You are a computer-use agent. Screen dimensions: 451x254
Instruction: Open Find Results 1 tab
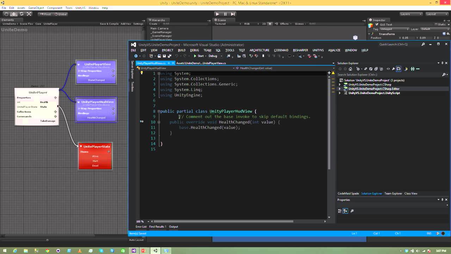(x=157, y=227)
